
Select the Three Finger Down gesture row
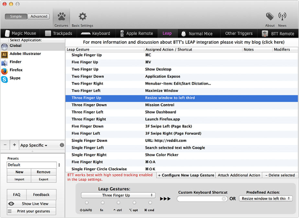click(x=182, y=105)
